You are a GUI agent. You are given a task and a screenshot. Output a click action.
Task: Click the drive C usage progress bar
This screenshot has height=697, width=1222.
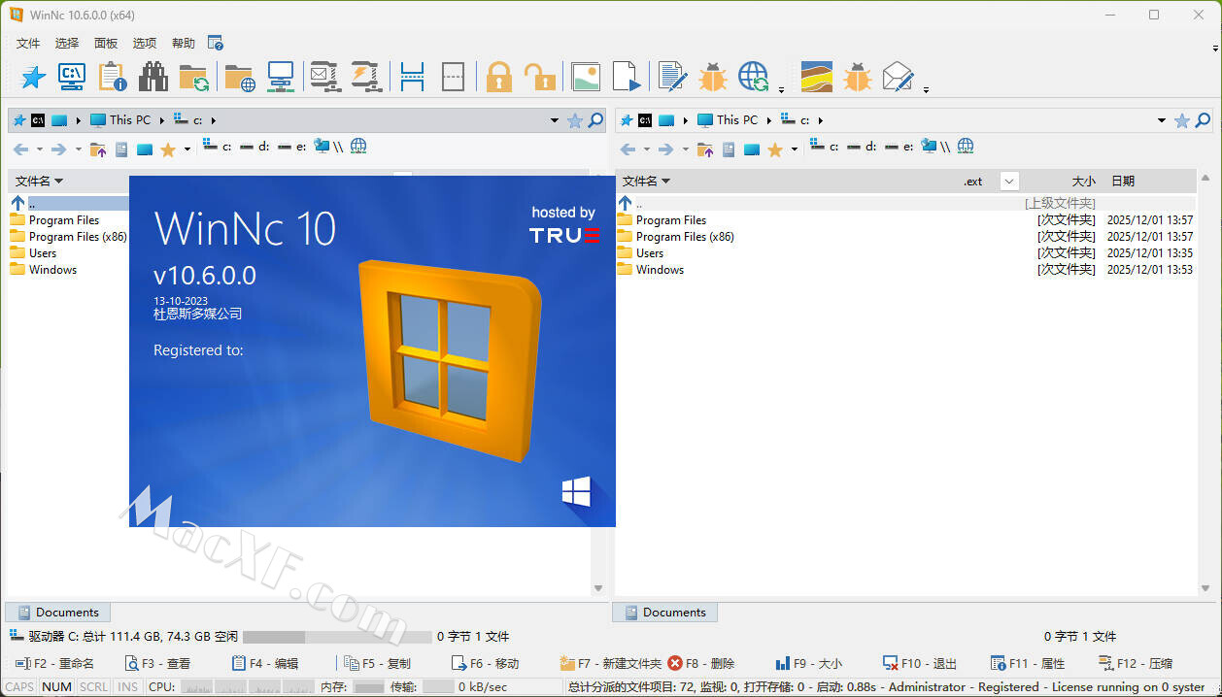click(336, 637)
